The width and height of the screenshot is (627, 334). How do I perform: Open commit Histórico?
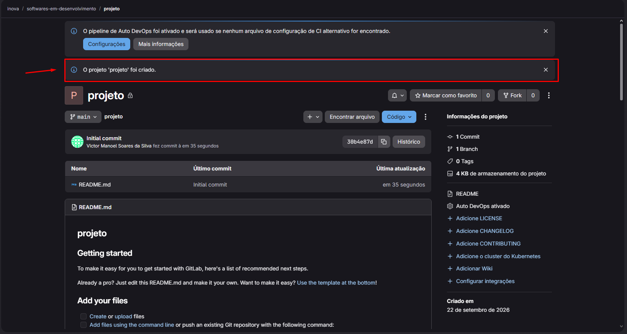tap(409, 142)
